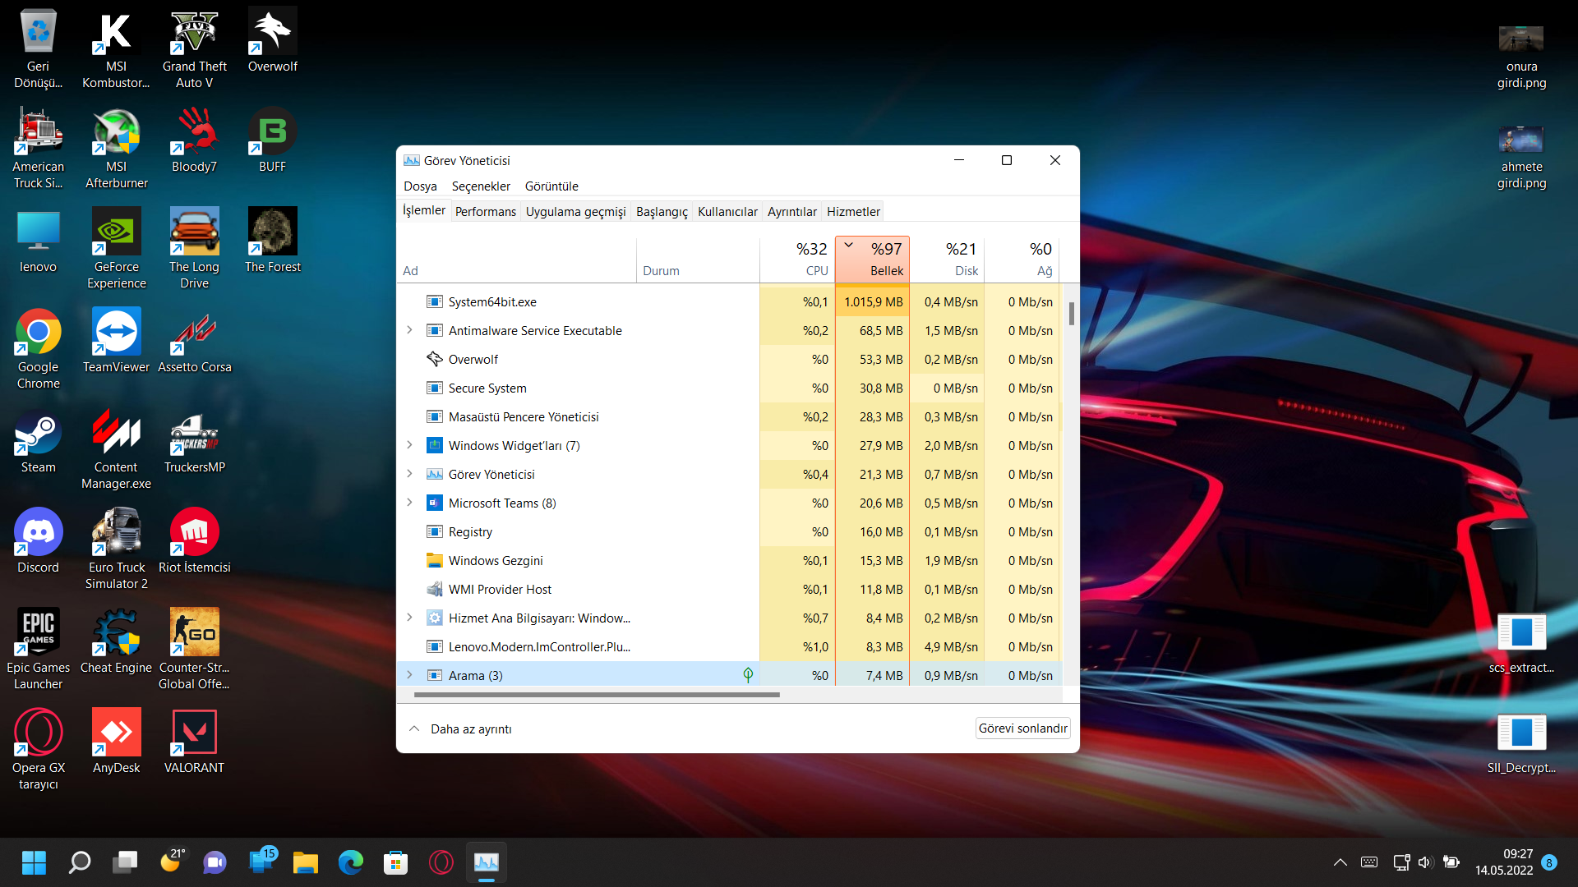Click the horizontal scrollbar in process list
Screen dimensions: 1578x887
(x=597, y=695)
